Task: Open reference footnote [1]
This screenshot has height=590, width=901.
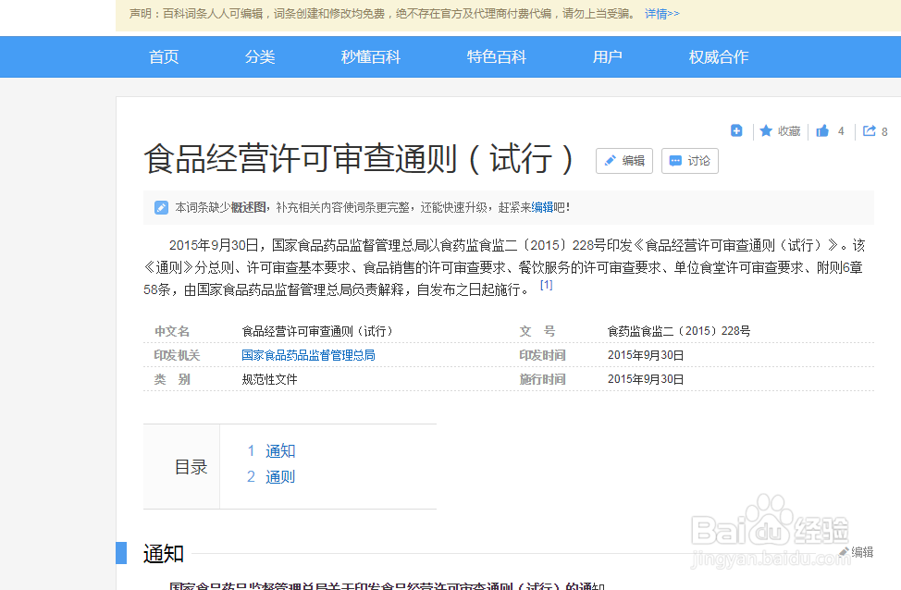Action: [547, 285]
